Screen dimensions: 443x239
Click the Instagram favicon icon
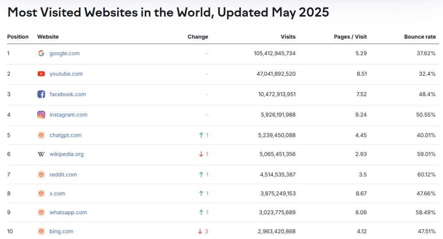pos(41,115)
